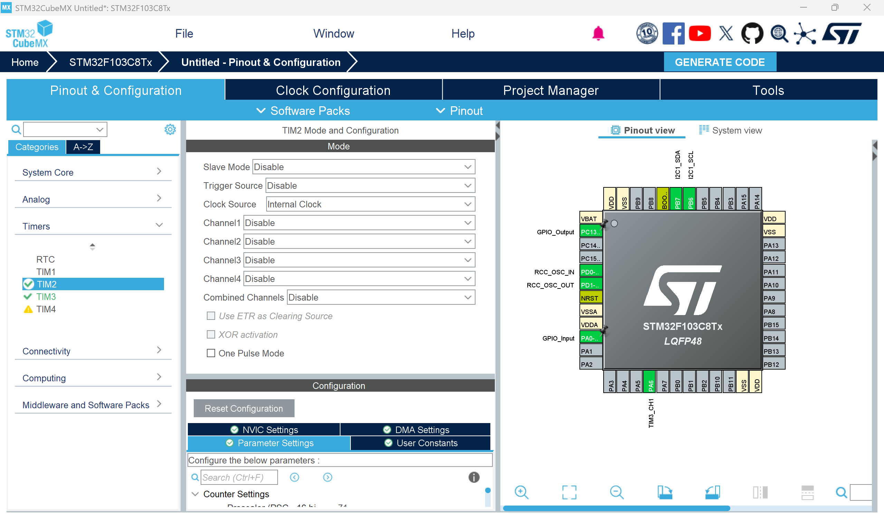Expand the Analog category

click(x=93, y=199)
